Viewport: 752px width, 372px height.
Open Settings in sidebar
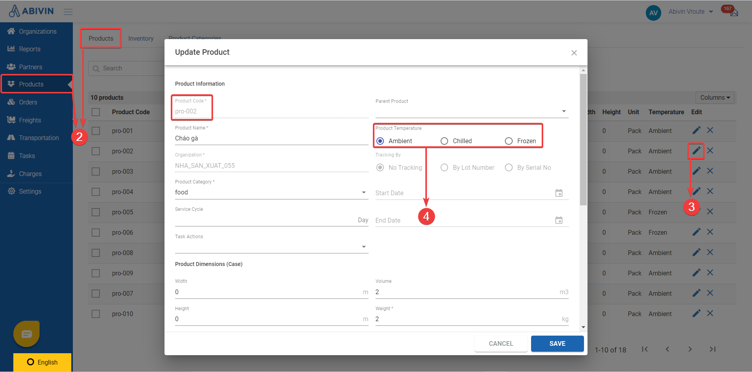tap(36, 191)
